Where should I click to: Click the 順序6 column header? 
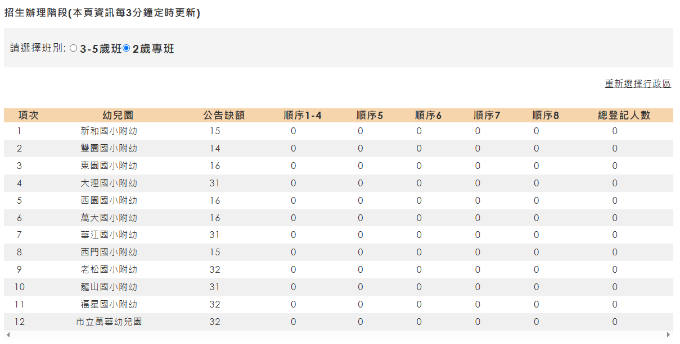point(429,115)
